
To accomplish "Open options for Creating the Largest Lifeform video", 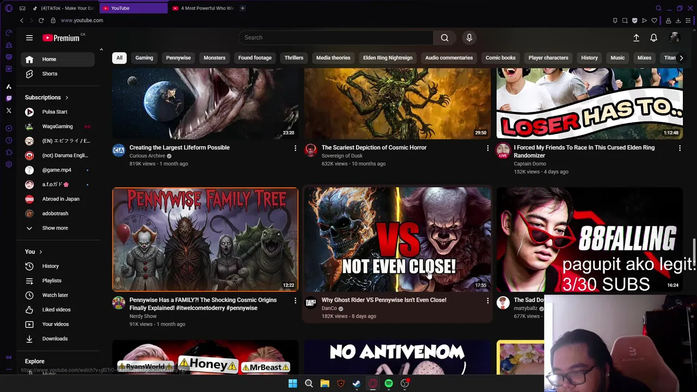I will click(295, 148).
